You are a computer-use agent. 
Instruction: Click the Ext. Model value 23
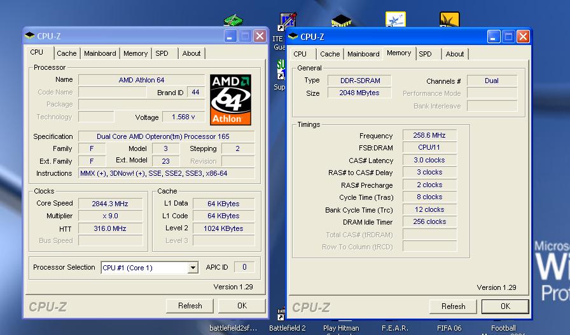coord(166,161)
